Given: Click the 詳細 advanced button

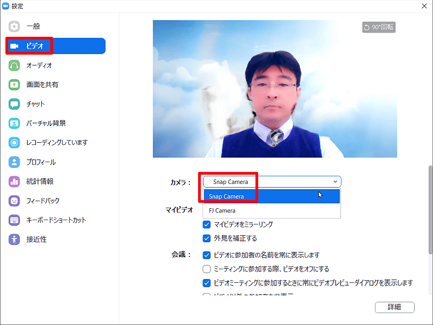Looking at the screenshot, I should (395, 307).
